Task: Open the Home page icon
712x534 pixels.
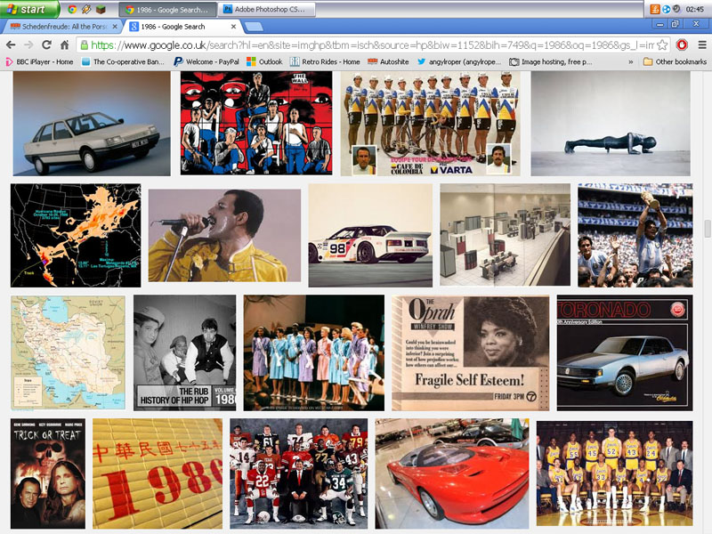Action: [x=64, y=44]
